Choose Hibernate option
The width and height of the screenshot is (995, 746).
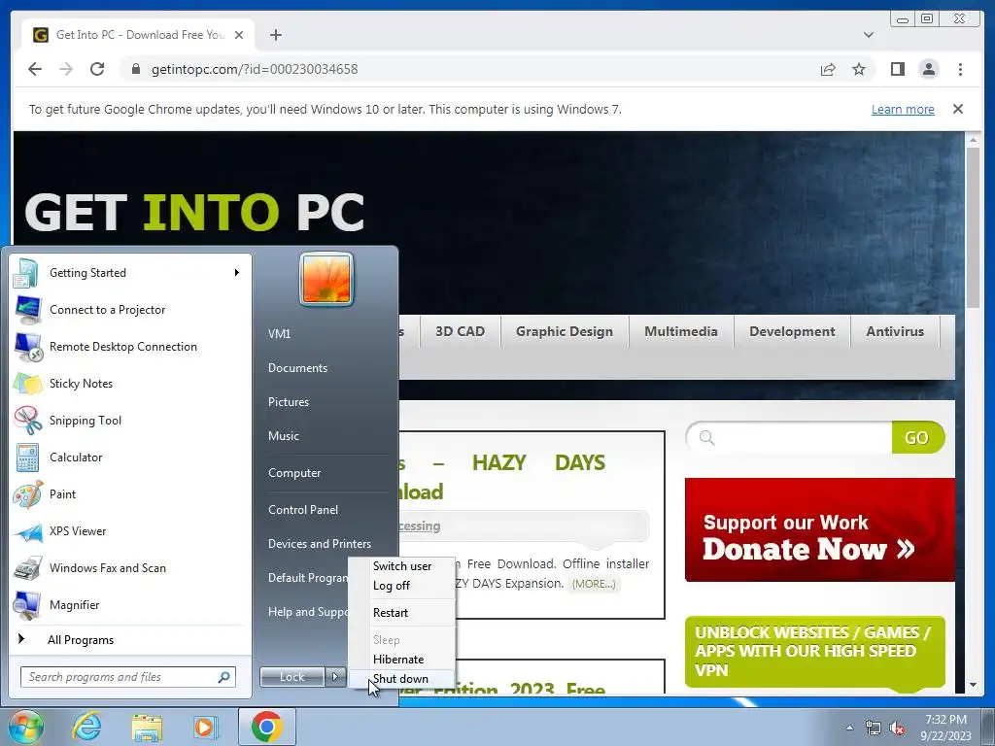pos(401,660)
